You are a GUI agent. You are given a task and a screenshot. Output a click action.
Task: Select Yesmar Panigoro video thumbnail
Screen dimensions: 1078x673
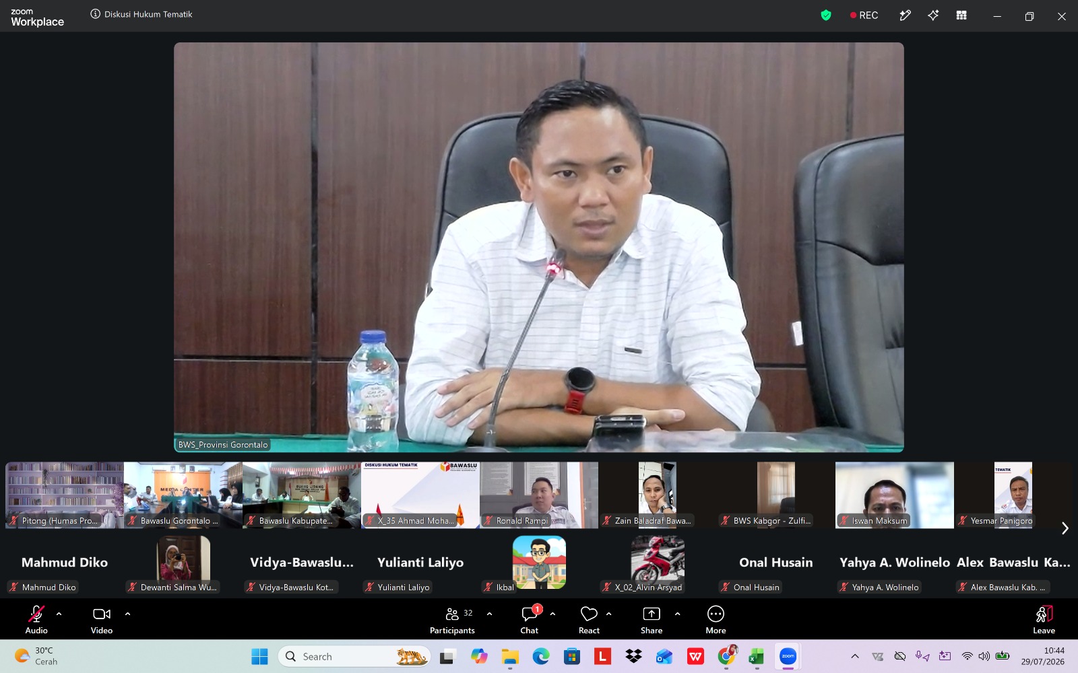click(1013, 495)
